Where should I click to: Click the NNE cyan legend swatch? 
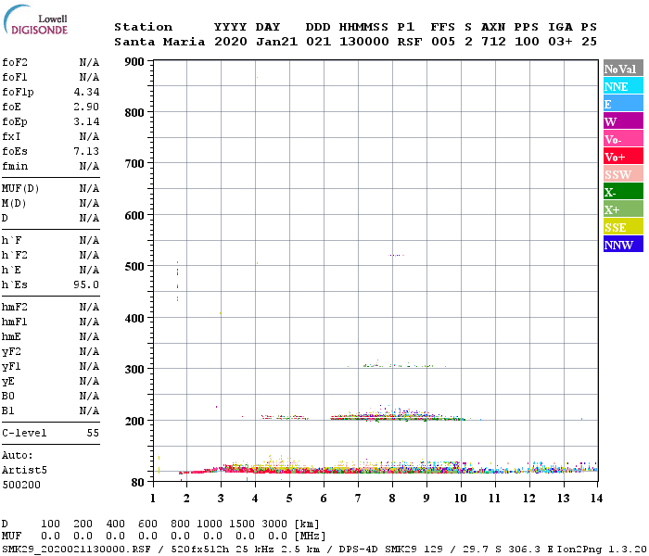coord(623,86)
